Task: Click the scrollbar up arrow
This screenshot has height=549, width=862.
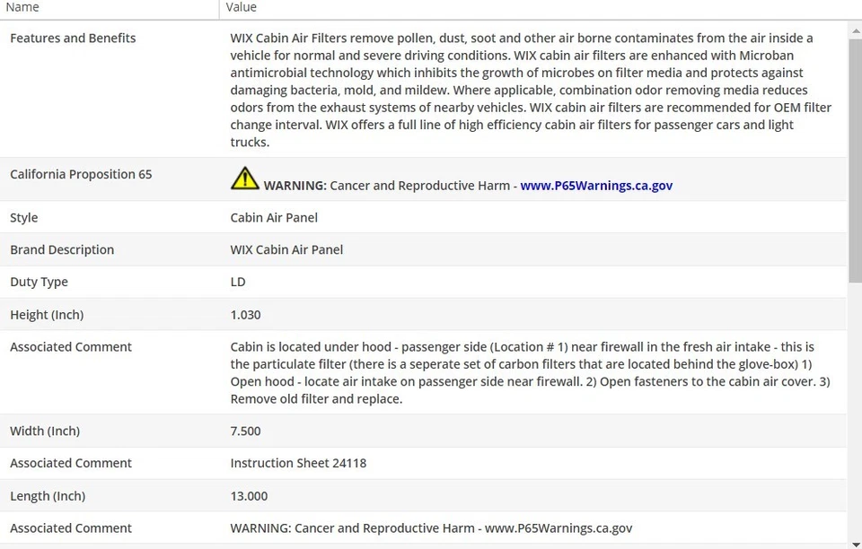Action: (x=855, y=29)
